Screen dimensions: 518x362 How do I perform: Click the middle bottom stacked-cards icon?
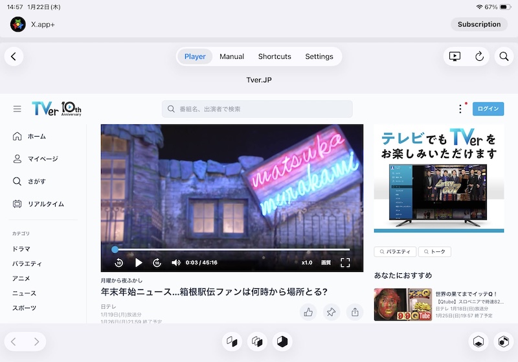tap(257, 341)
